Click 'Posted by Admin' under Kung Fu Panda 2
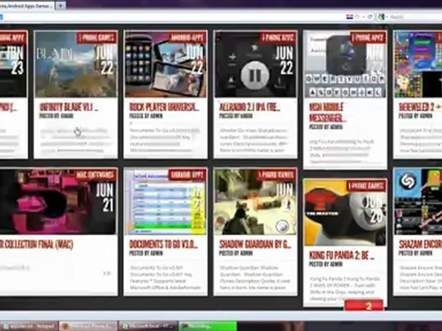Image resolution: width=442 pixels, height=331 pixels. [326, 264]
